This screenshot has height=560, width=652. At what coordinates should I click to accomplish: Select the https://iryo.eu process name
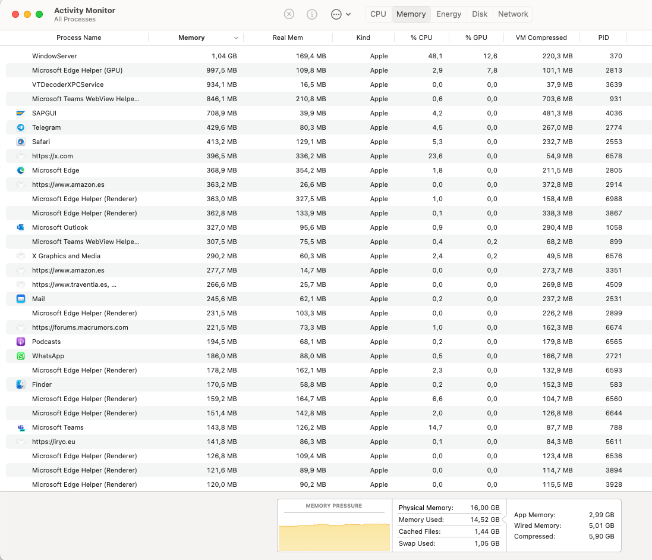53,442
